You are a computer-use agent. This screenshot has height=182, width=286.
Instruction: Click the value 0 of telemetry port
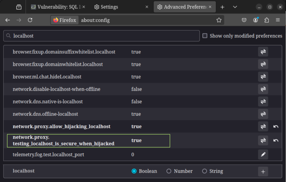click(x=133, y=155)
